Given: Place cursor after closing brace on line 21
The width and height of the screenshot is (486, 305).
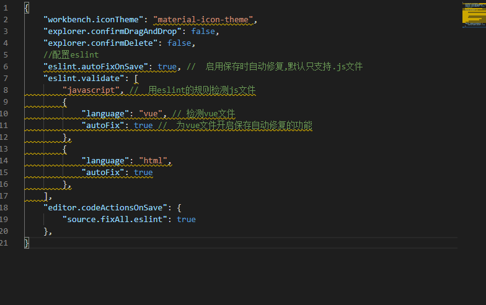Looking at the screenshot, I should (x=29, y=243).
